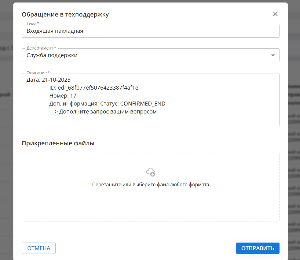The height and width of the screenshot is (260, 300).
Task: Place cursor on the Дата: 21-10-2025 line
Action: [x=49, y=80]
